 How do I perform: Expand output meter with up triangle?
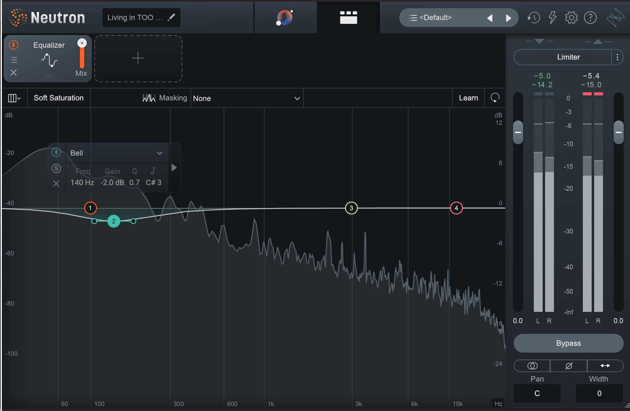tap(598, 41)
